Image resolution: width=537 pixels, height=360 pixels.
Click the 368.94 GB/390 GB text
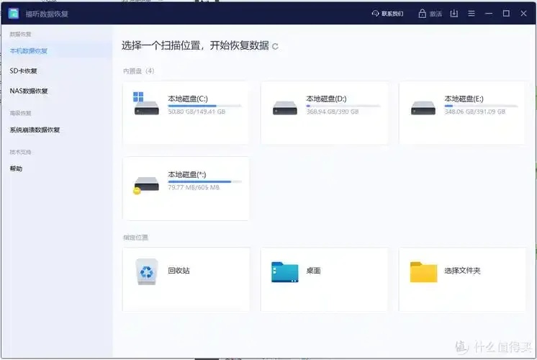tap(332, 112)
